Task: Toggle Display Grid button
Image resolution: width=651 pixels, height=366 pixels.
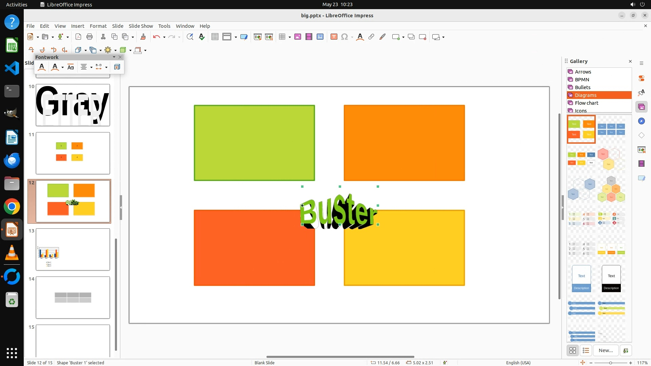Action: [215, 37]
